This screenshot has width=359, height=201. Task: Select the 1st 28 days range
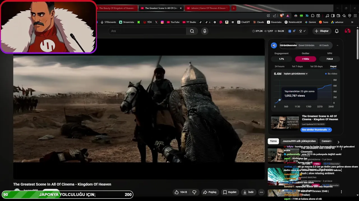pos(316,66)
